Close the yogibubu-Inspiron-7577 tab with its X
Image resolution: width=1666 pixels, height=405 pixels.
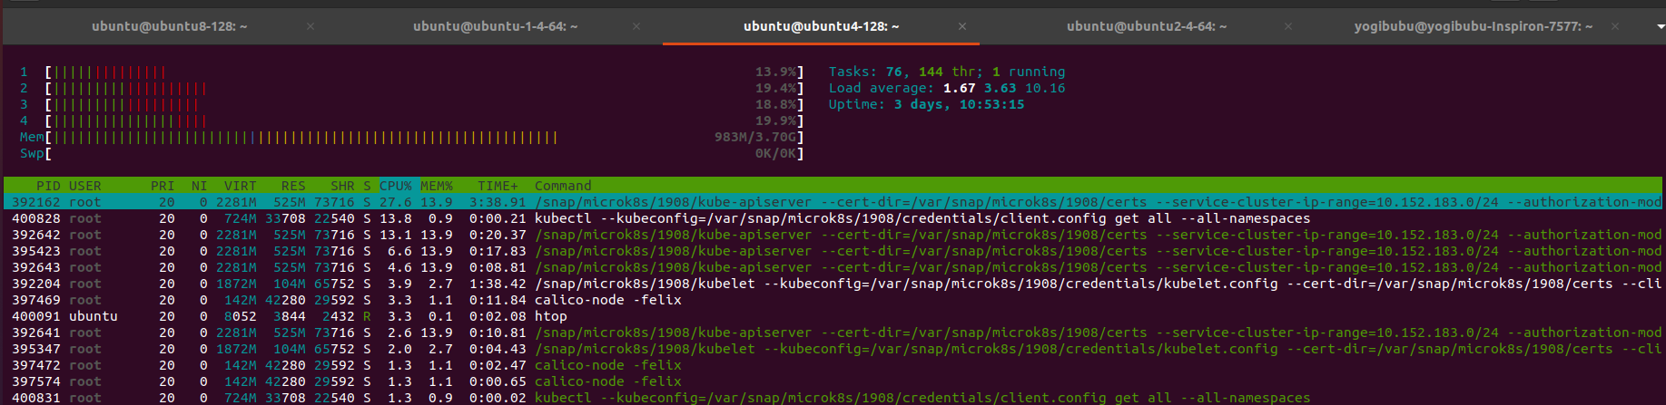1614,26
